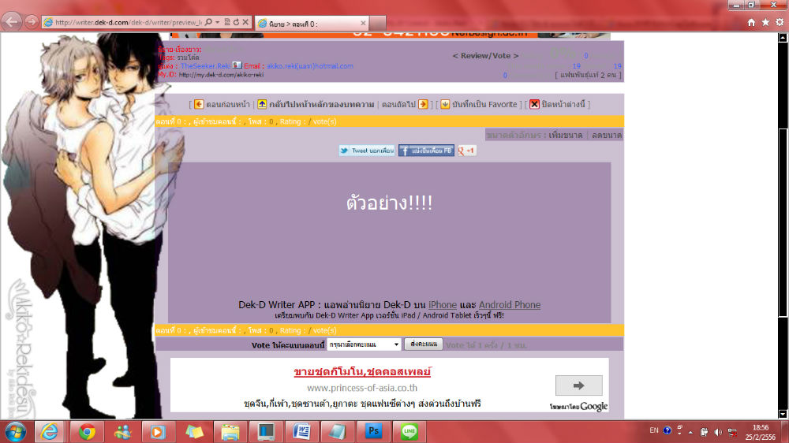Image resolution: width=789 pixels, height=443 pixels.
Task: Click the volume speaker tray icon
Action: tap(718, 432)
